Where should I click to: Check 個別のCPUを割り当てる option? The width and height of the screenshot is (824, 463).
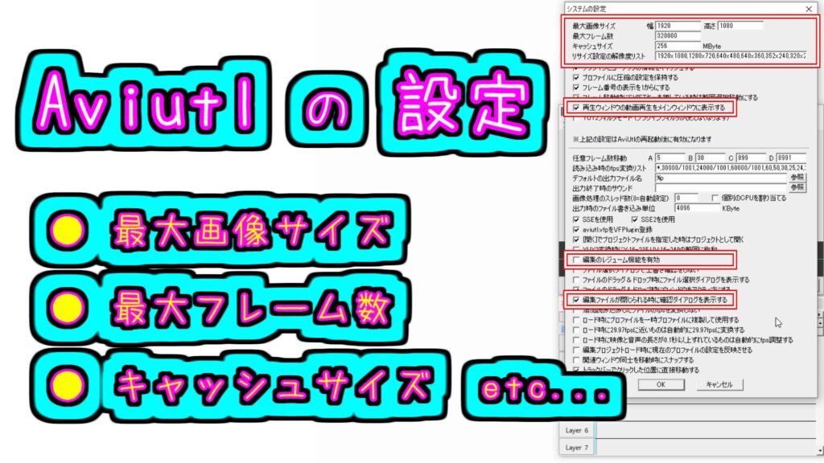click(x=715, y=197)
